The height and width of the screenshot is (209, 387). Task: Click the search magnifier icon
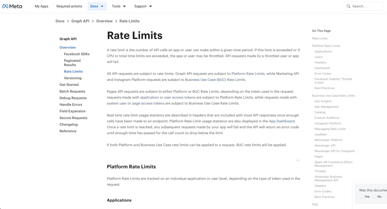(349, 6)
